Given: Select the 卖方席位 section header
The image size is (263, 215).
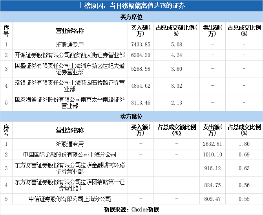Looking at the screenshot, I should point(131,116).
